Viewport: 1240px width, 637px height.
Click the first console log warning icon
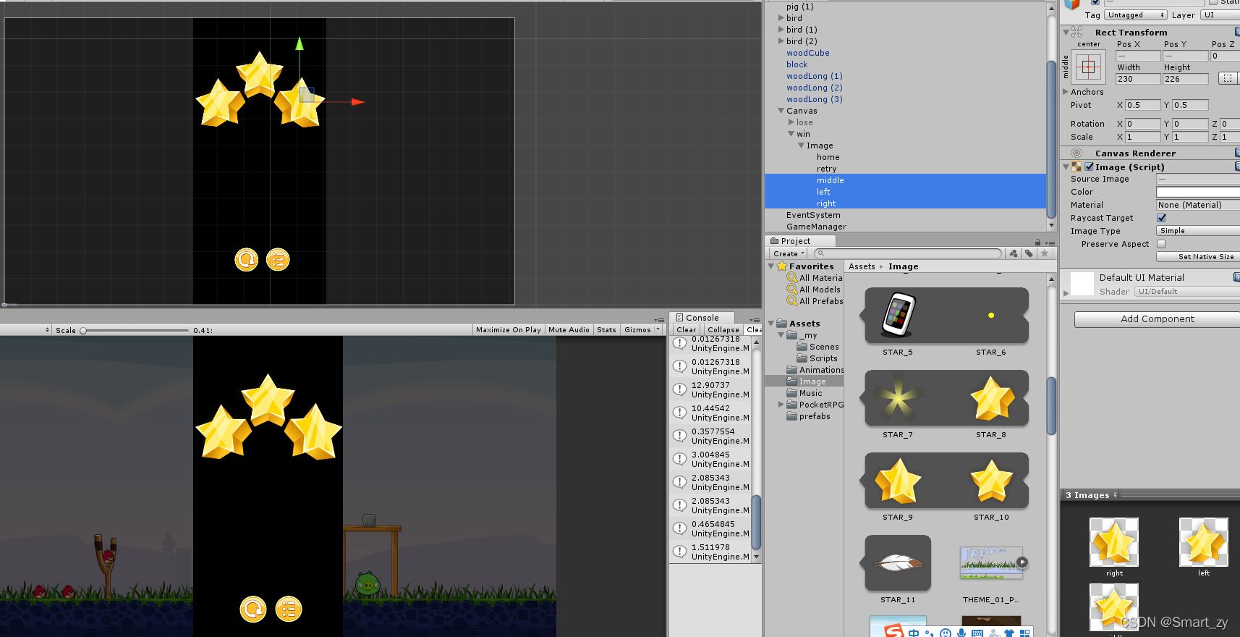click(680, 343)
